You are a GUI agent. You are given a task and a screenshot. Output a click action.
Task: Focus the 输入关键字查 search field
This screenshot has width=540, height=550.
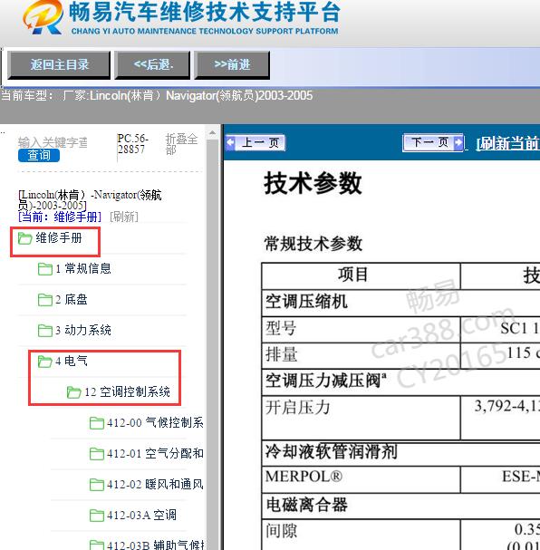pos(53,142)
